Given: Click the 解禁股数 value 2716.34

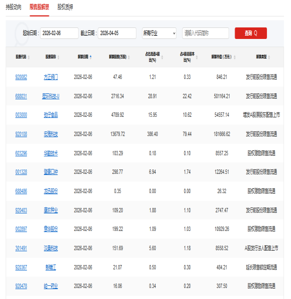Looking at the screenshot, I should [117, 96].
